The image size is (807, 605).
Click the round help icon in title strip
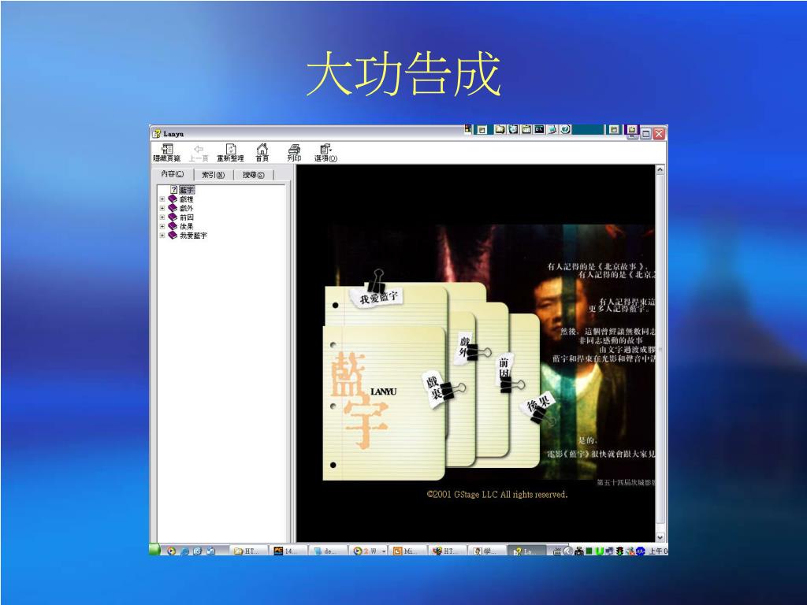565,130
